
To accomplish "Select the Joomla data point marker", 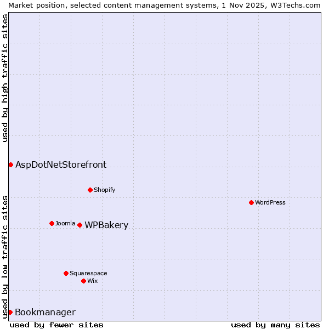I will tap(52, 223).
